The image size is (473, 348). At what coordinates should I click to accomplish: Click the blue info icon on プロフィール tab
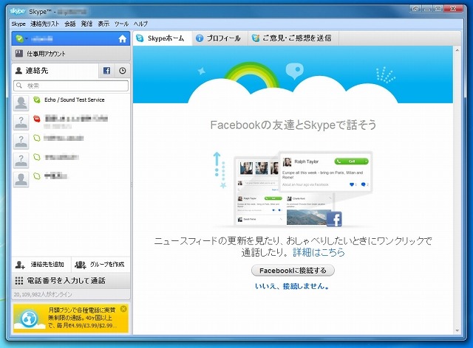coord(200,38)
